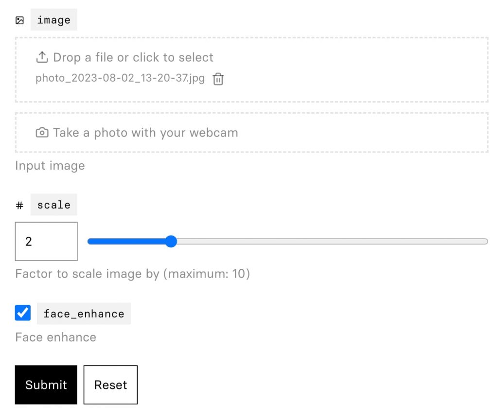Viewport: 498px width, 417px height.
Task: Delete the uploaded photo with trash icon
Action: (218, 79)
